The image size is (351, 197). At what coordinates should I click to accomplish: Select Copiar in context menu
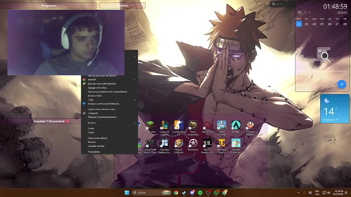[109, 132]
